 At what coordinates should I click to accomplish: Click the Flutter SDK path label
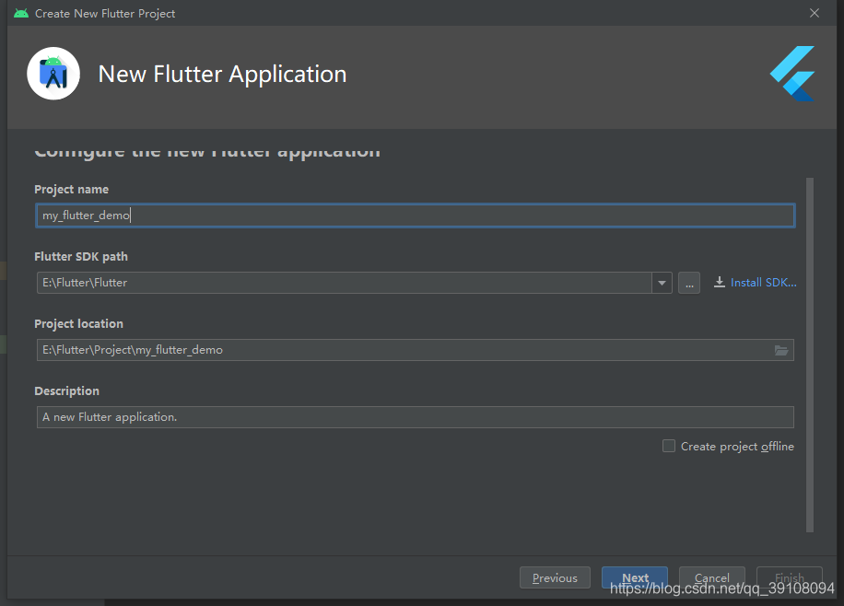[81, 257]
